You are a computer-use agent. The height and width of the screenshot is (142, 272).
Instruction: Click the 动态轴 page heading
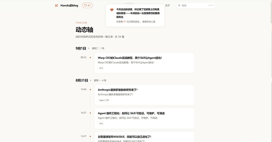84,30
